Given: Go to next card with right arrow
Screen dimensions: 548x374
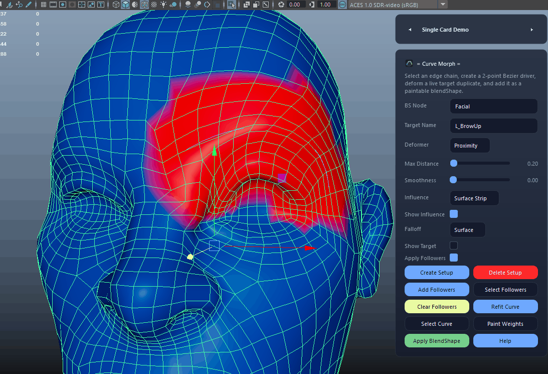Looking at the screenshot, I should click(531, 30).
